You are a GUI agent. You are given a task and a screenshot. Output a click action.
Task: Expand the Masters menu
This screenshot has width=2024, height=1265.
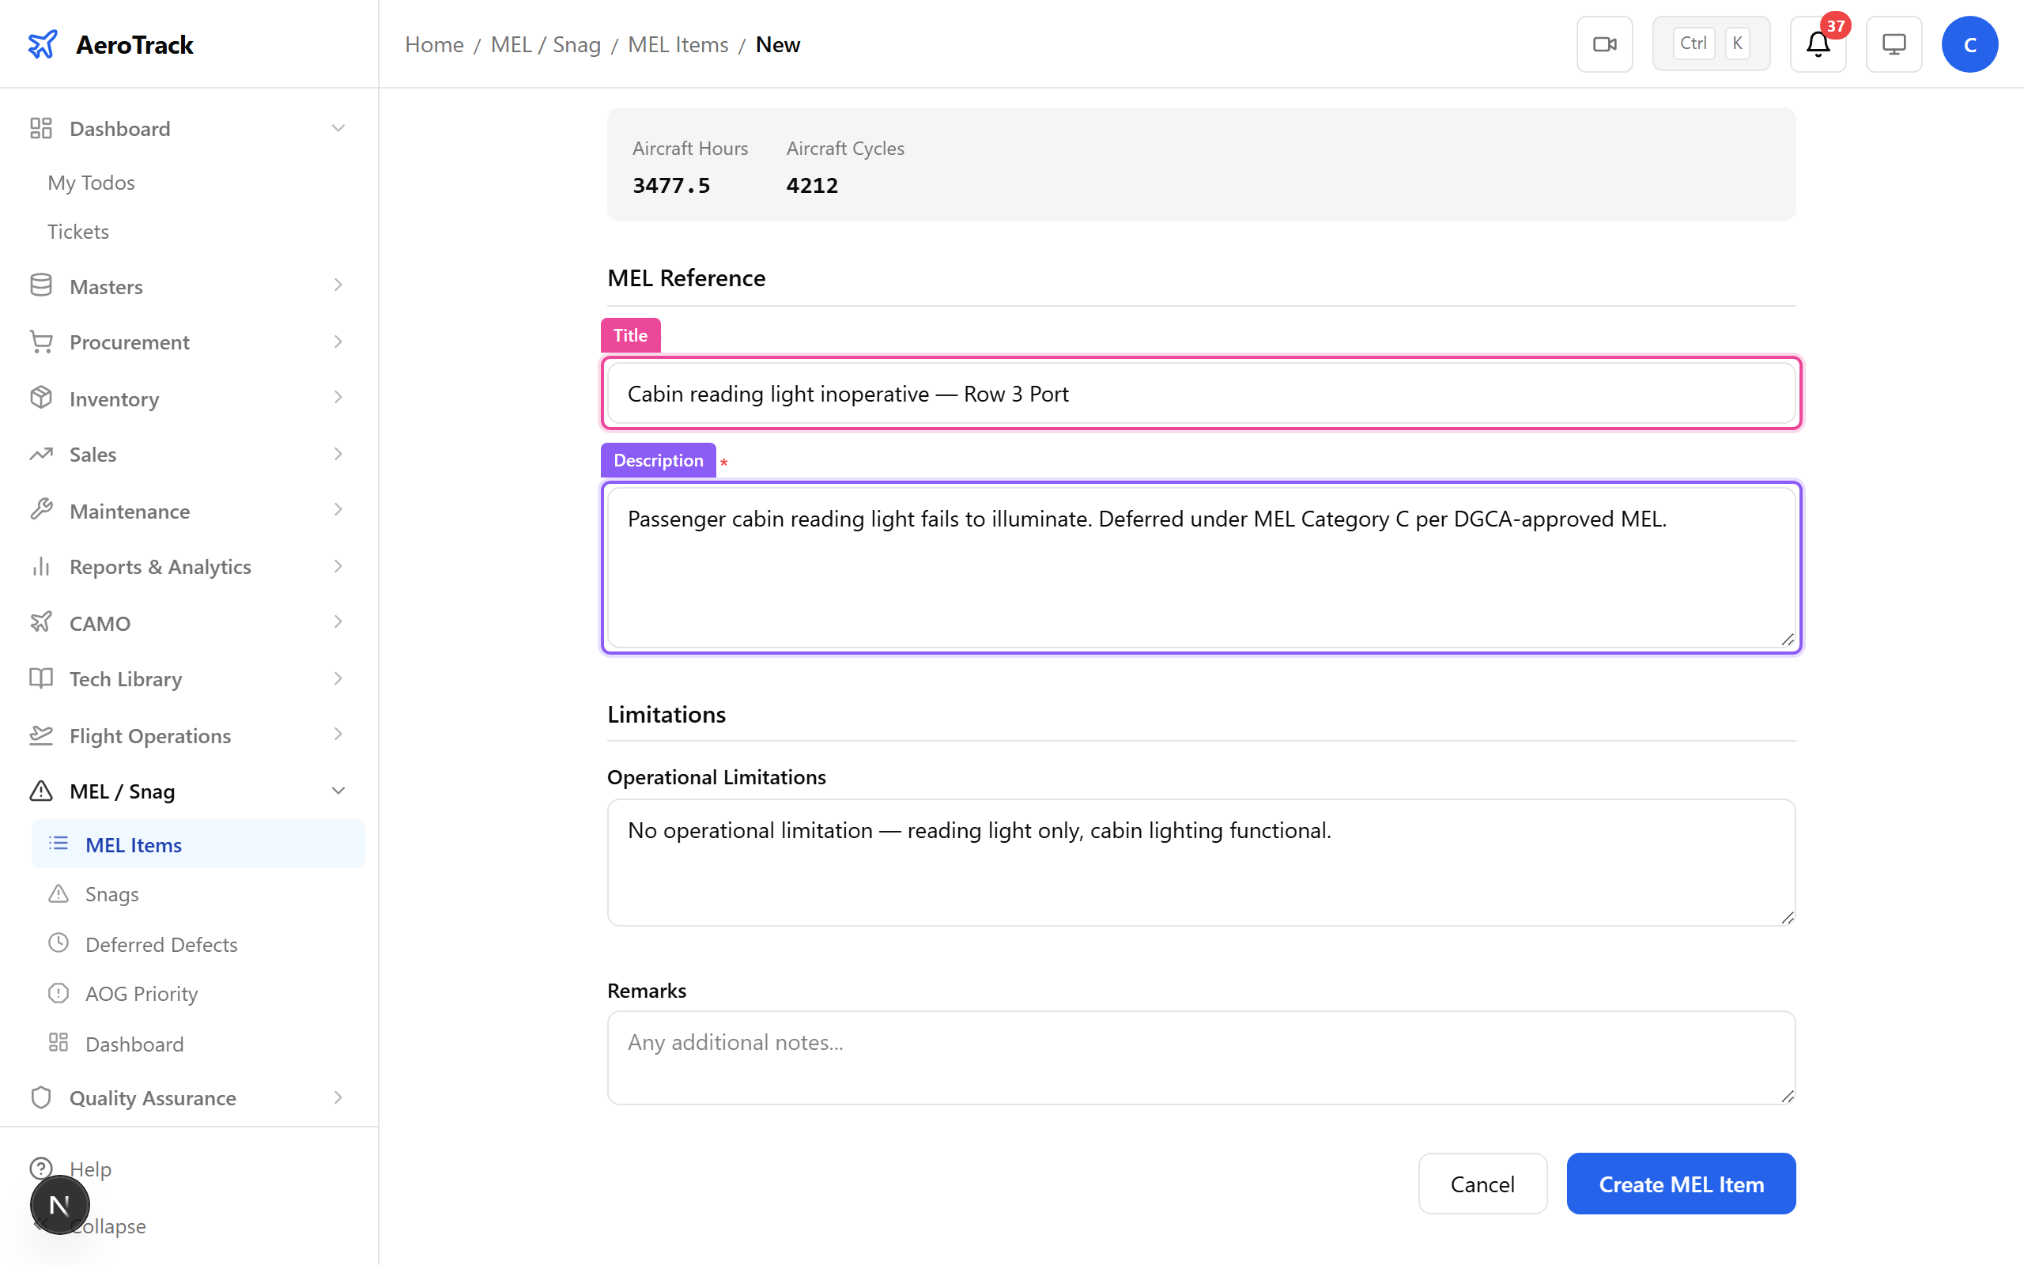(x=338, y=285)
